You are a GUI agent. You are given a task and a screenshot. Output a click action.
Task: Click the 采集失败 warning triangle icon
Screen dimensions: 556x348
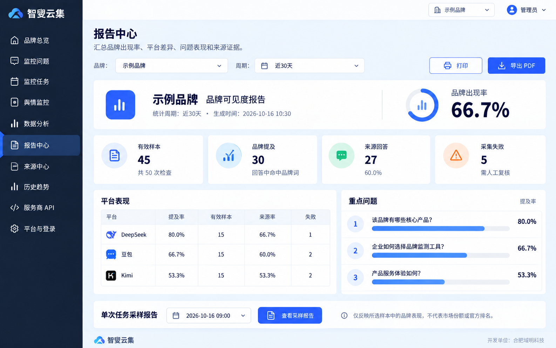pos(456,155)
